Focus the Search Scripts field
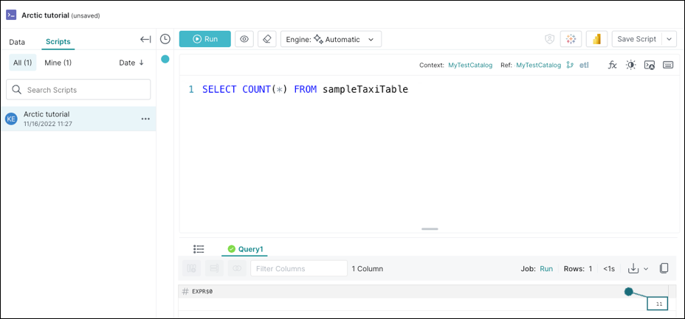 78,90
